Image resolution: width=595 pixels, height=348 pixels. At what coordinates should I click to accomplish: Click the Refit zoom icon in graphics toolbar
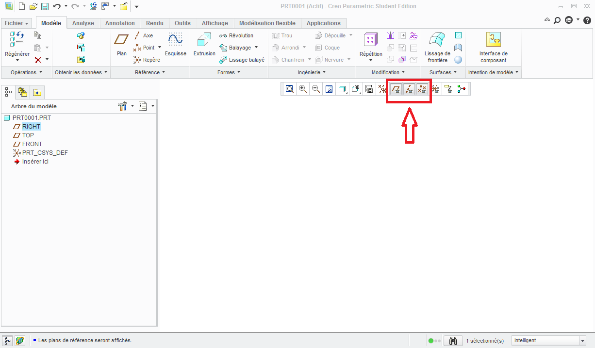coord(290,89)
